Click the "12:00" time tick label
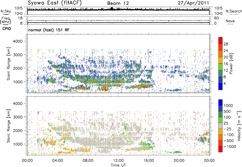This screenshot has height=167, width=242. coord(118,161)
